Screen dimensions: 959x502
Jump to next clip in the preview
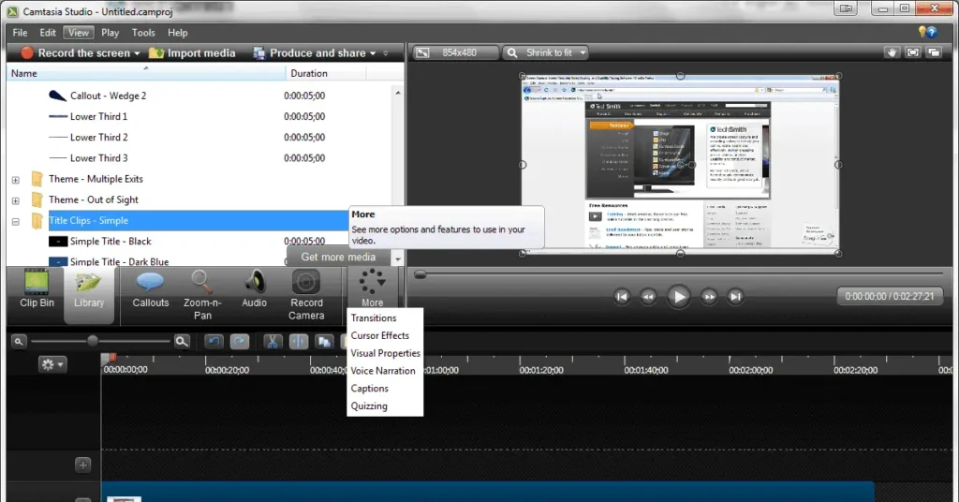(735, 297)
